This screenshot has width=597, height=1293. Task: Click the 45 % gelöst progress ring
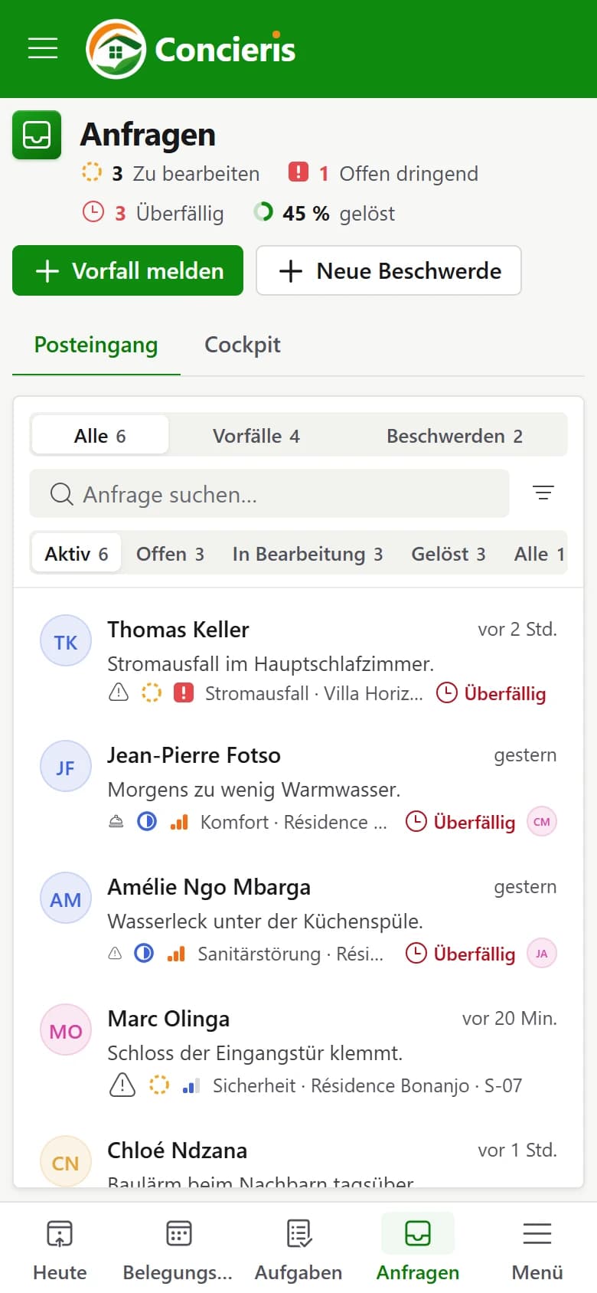(263, 211)
